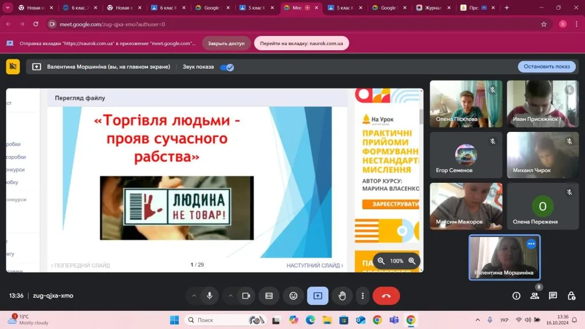Open site information icon in address bar

pyautogui.click(x=52, y=24)
